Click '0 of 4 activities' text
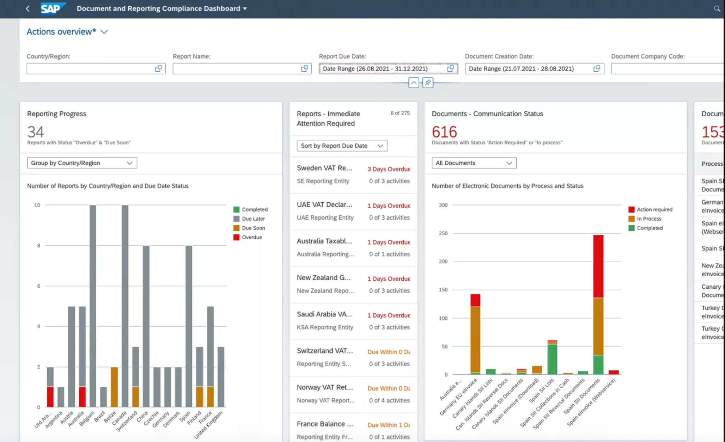The width and height of the screenshot is (725, 442). click(389, 400)
